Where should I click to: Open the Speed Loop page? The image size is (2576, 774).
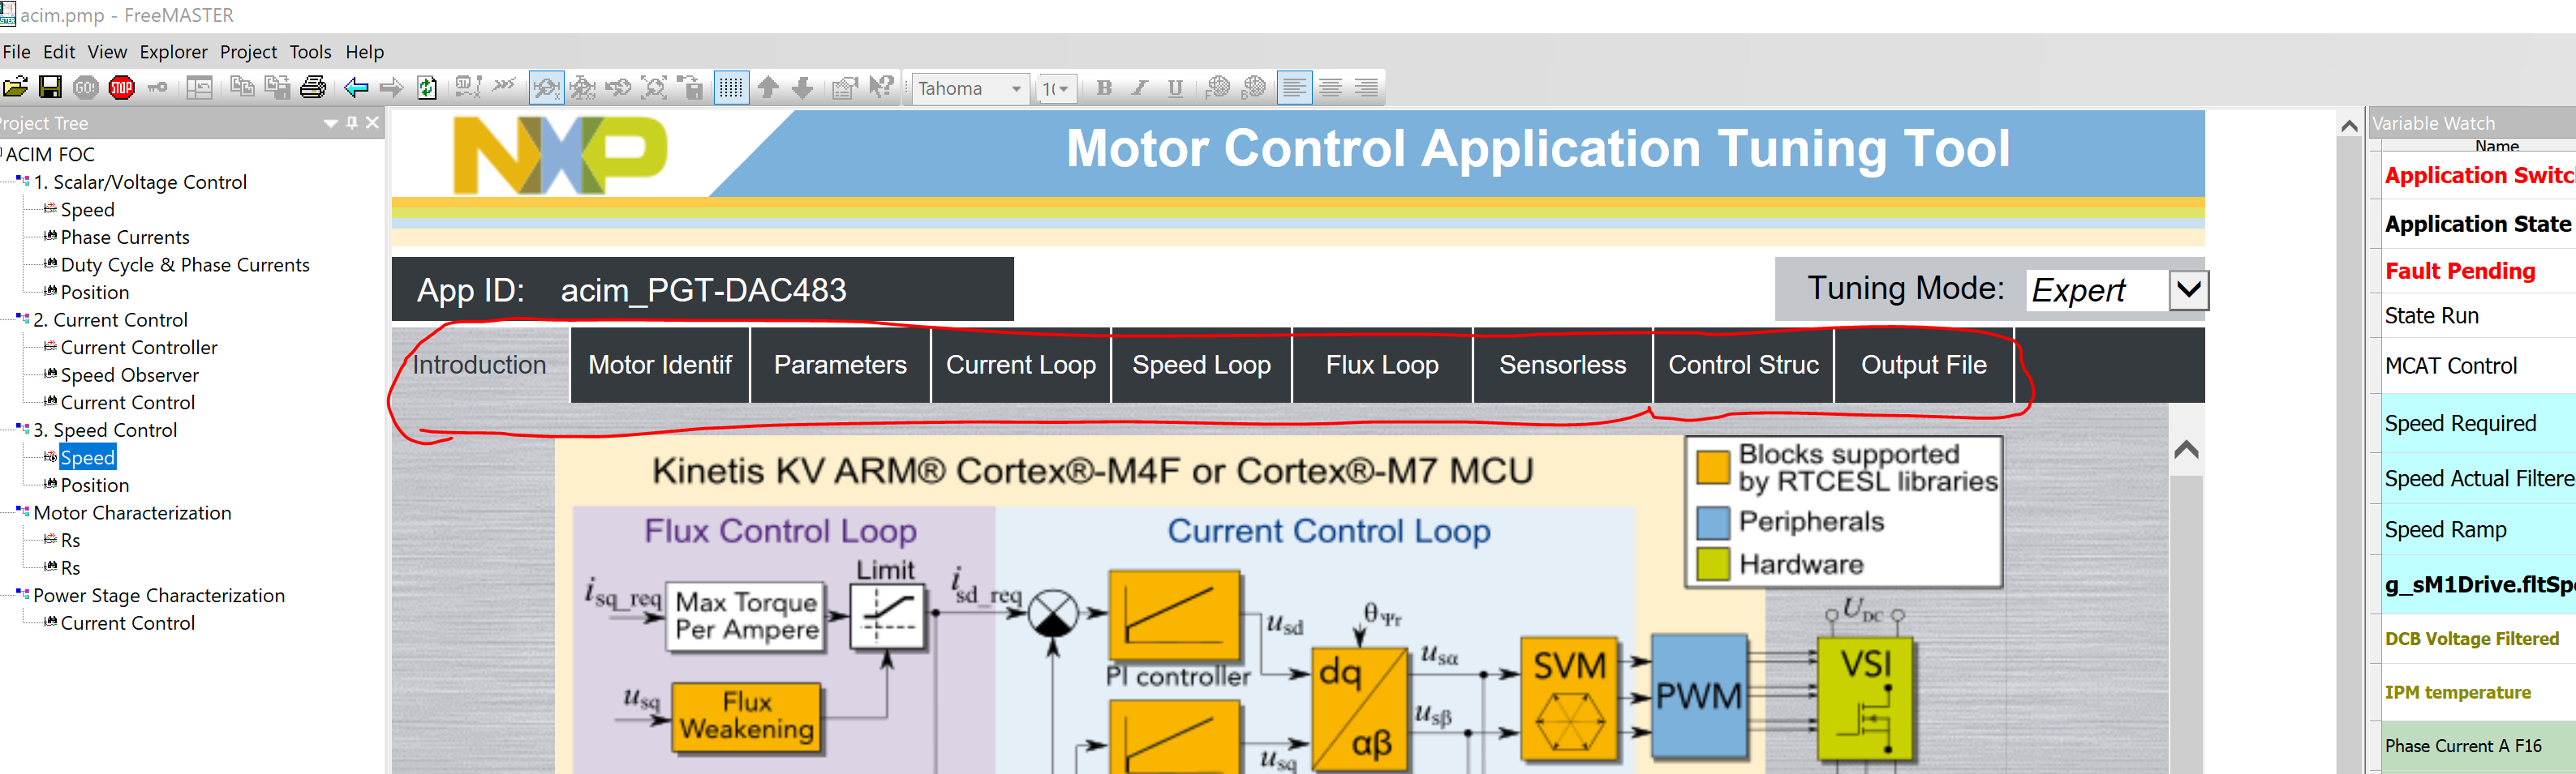1201,365
